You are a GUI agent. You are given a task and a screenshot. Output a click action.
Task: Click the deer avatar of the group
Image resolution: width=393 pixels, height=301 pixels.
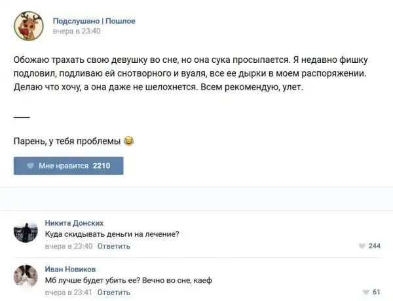[28, 25]
